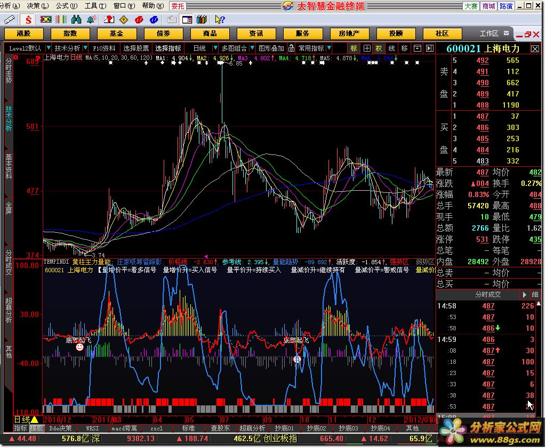The width and height of the screenshot is (546, 448).
Task: Click the yellow triangle next to 日线
Action: [x=35, y=419]
